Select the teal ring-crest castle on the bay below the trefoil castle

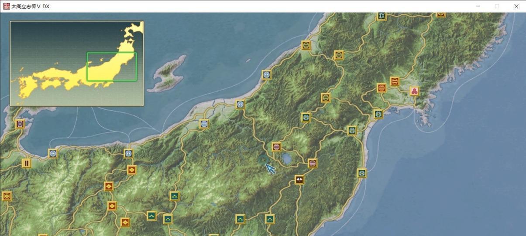pos(378,114)
